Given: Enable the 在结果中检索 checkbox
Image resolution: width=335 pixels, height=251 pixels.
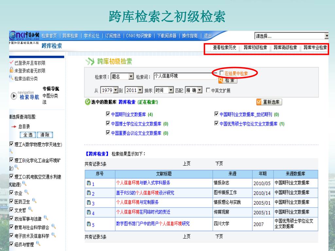Looking at the screenshot, I should (x=221, y=73).
